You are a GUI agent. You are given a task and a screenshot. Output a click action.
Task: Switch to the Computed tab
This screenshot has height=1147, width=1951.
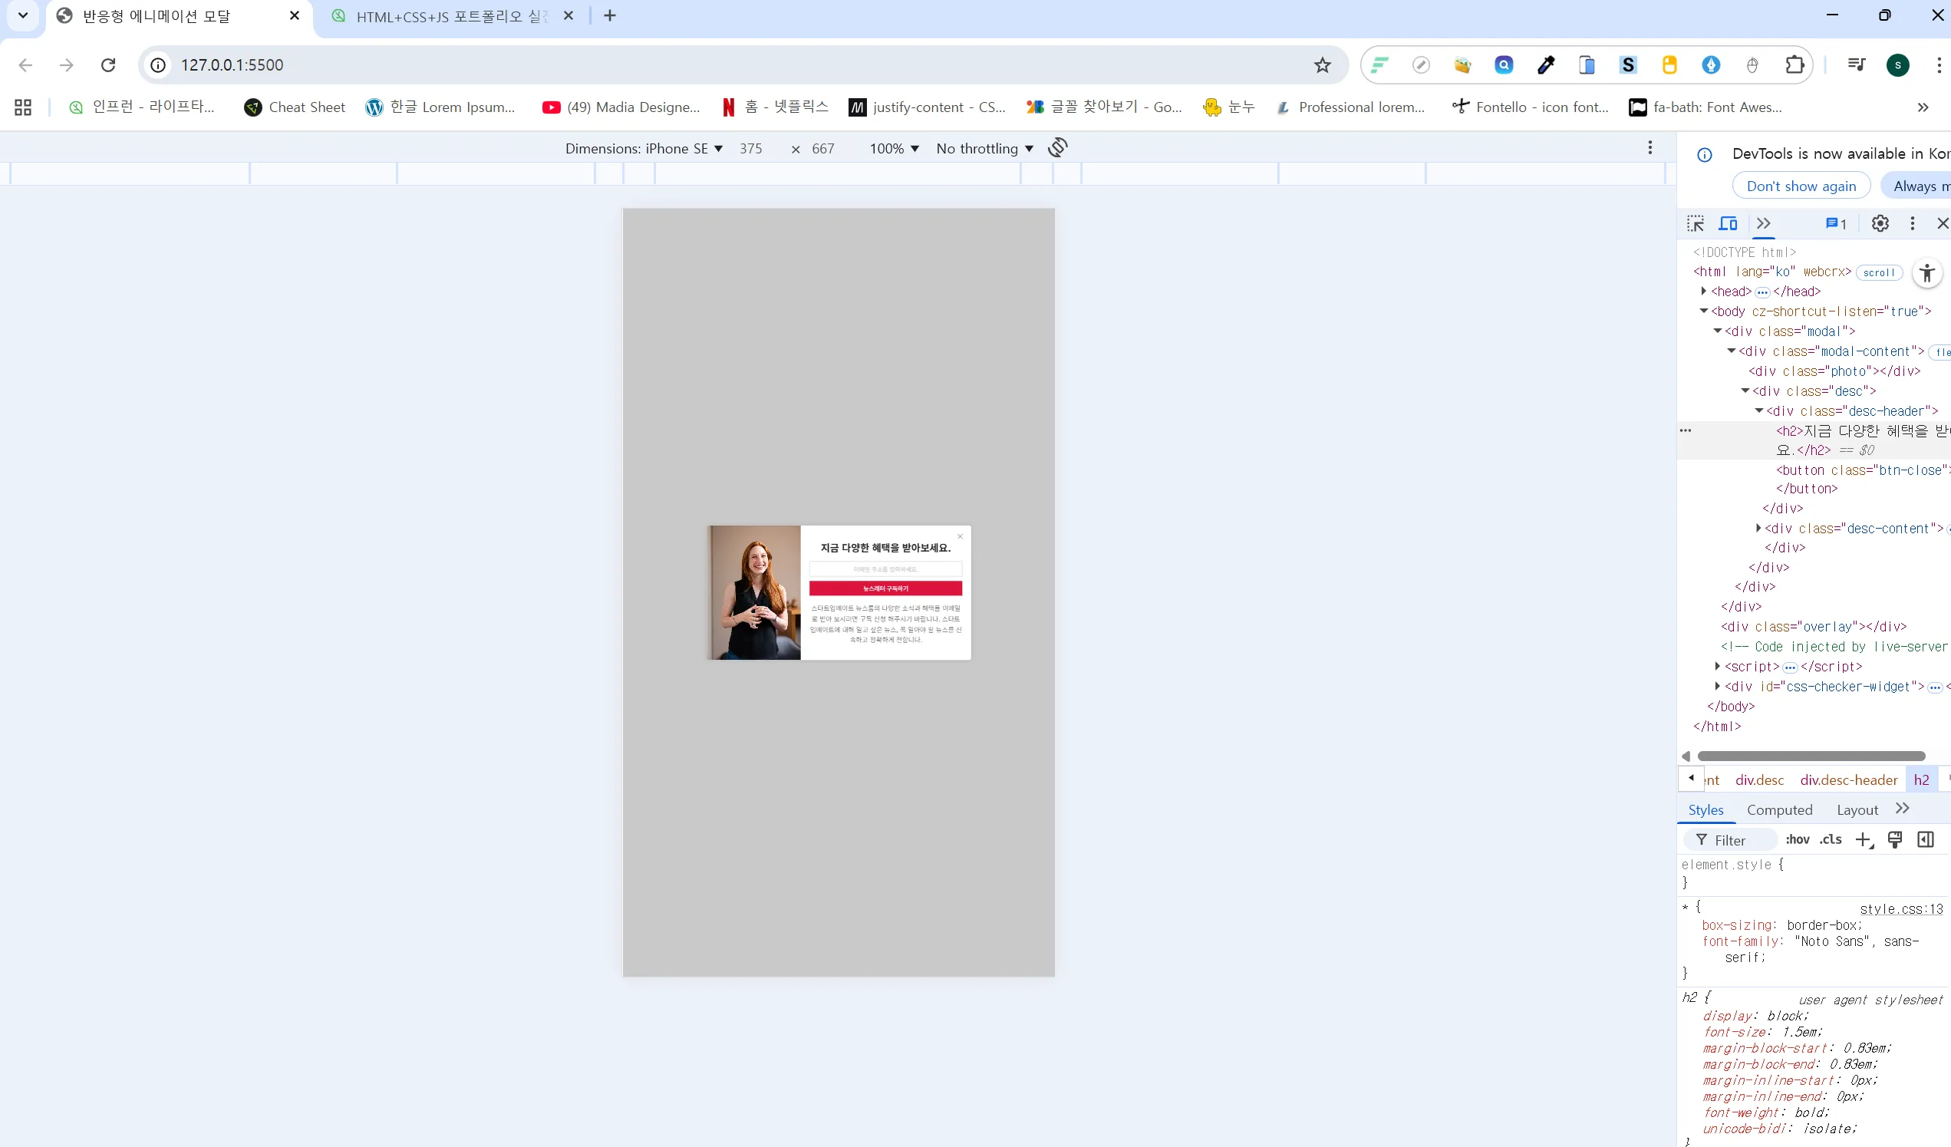pos(1779,810)
